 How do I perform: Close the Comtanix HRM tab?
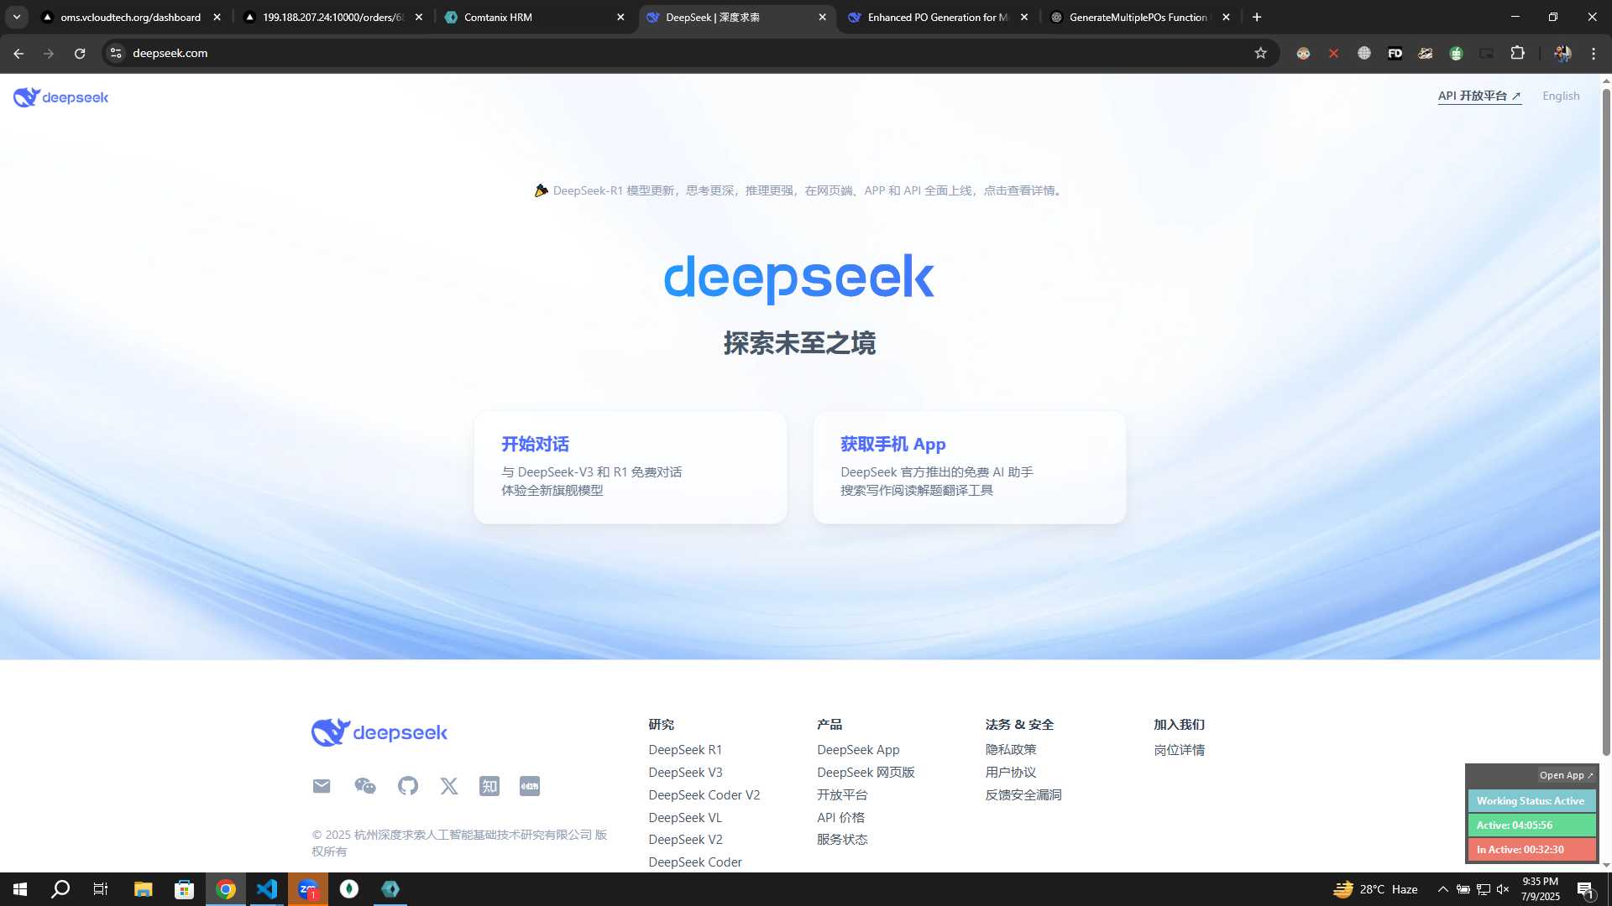pyautogui.click(x=620, y=17)
